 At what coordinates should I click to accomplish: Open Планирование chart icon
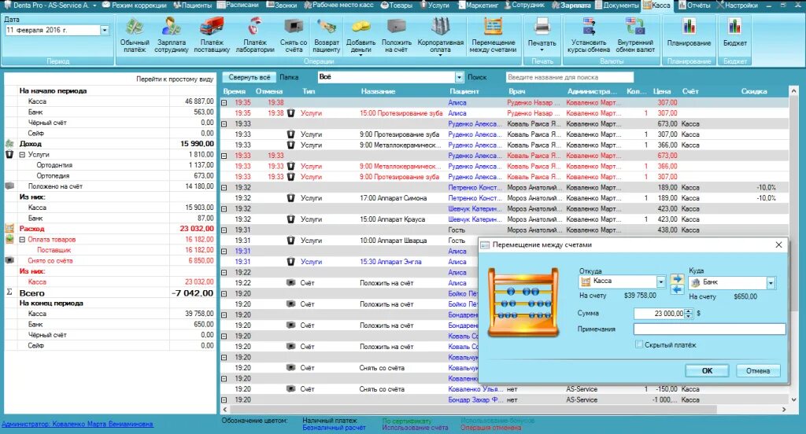click(689, 33)
